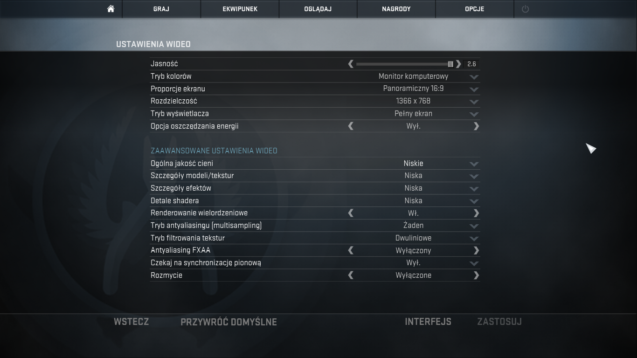Click the brightness value 2.6
637x358 pixels.
[x=471, y=64]
